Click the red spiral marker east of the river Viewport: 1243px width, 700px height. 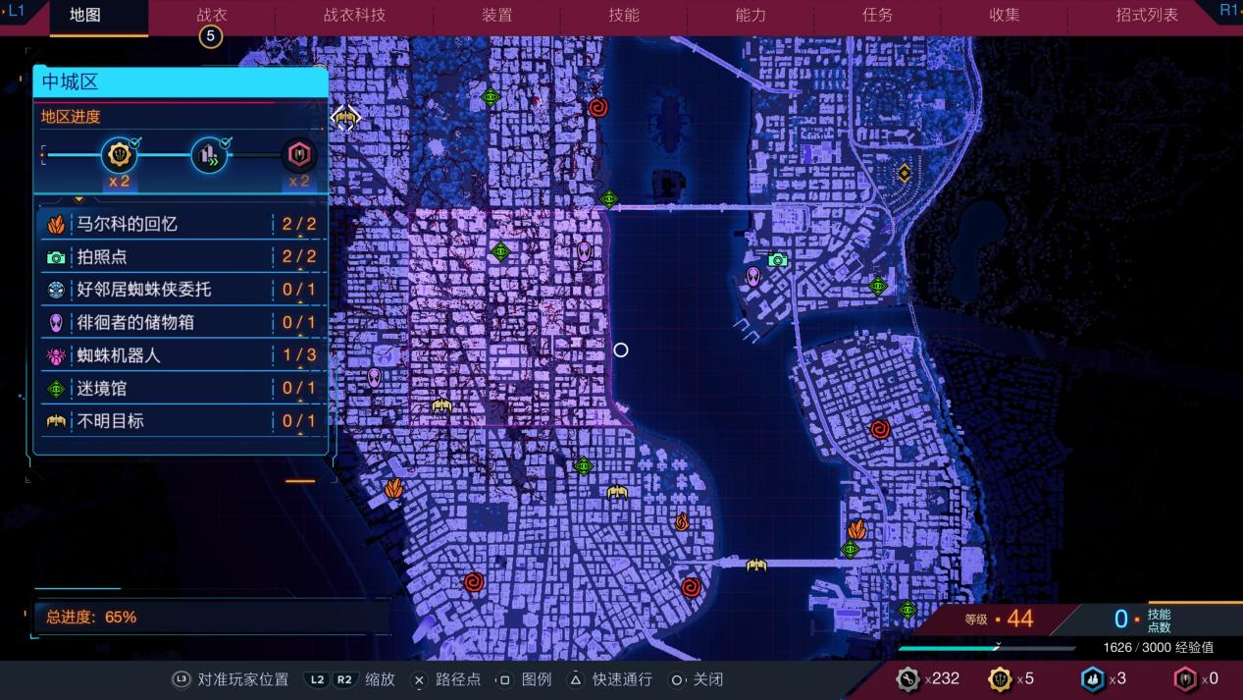pyautogui.click(x=879, y=429)
